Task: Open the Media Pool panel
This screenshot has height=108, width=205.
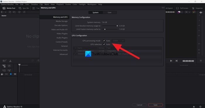Action: point(9,8)
